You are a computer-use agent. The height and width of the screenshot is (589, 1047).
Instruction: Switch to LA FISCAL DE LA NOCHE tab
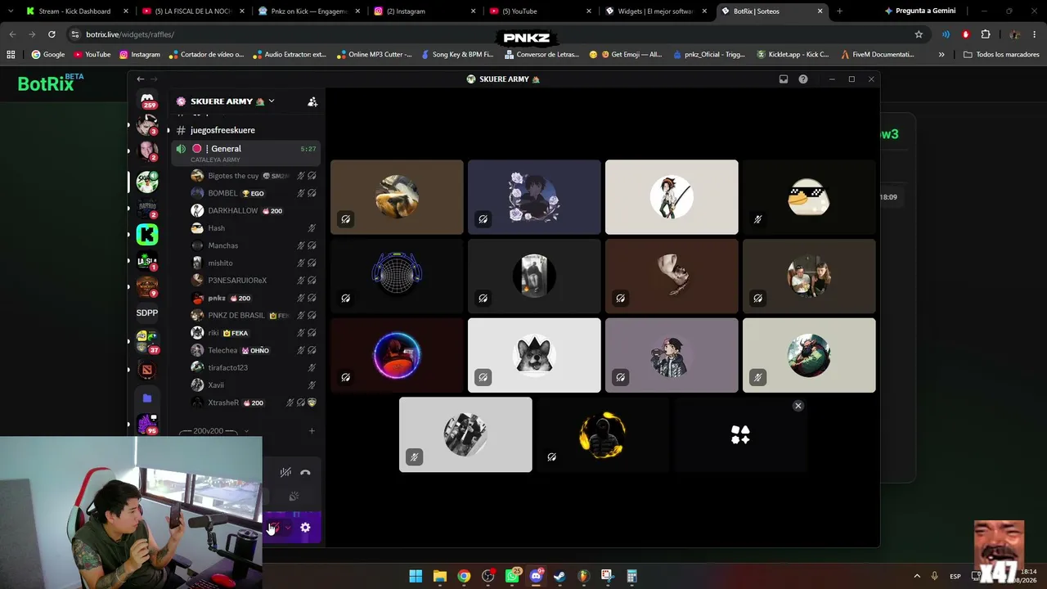click(194, 11)
